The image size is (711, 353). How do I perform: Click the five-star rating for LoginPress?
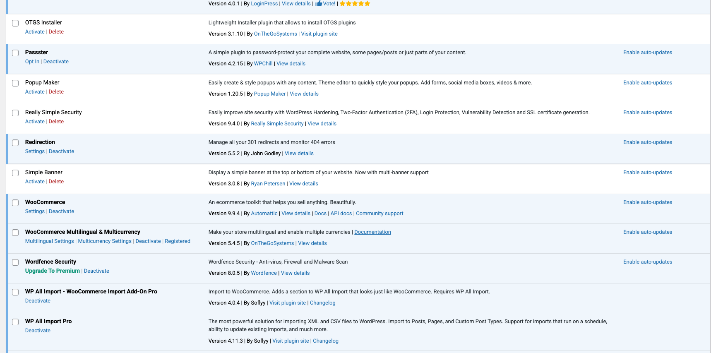(x=355, y=4)
